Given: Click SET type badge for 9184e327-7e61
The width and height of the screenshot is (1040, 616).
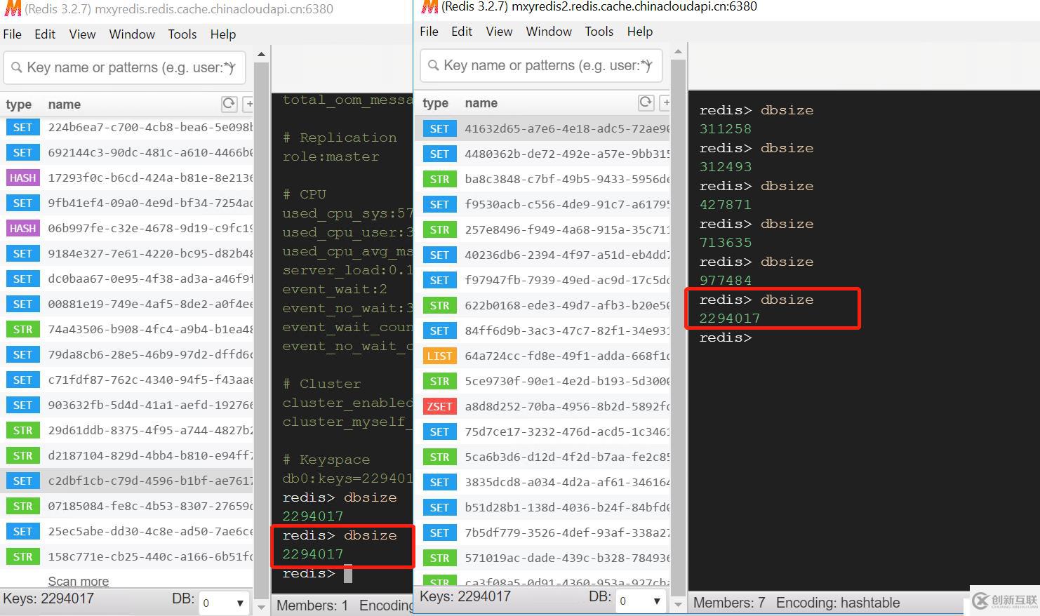Looking at the screenshot, I should (x=22, y=254).
